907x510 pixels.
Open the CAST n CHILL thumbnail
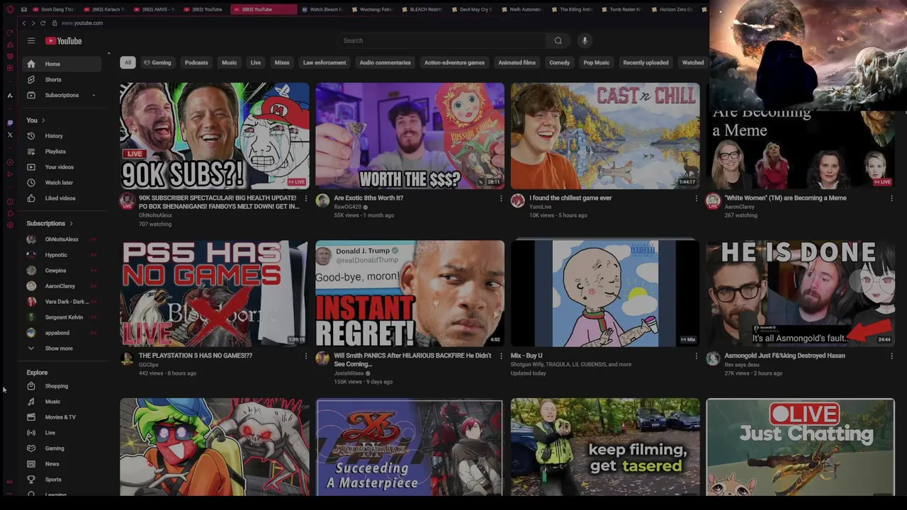(605, 136)
